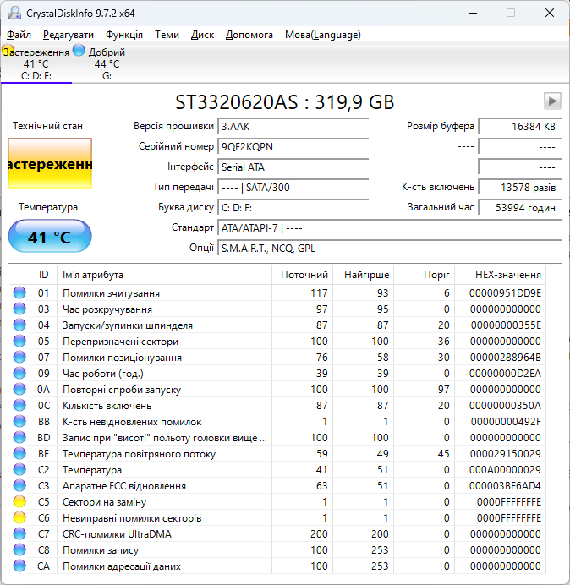Open the Допомога menu

(x=249, y=35)
